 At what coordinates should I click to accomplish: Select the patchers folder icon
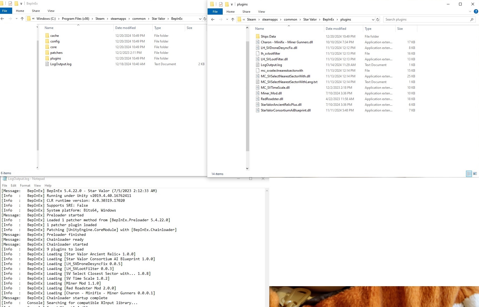tap(47, 53)
